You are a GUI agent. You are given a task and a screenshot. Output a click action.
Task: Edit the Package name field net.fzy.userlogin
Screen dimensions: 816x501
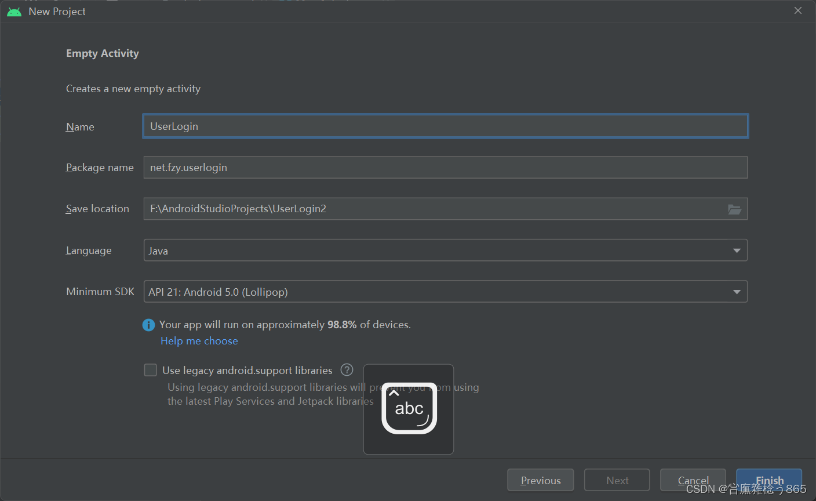445,168
